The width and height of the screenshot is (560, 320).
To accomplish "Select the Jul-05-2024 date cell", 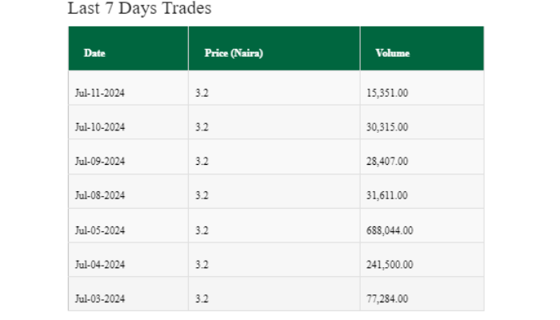I will [x=100, y=230].
